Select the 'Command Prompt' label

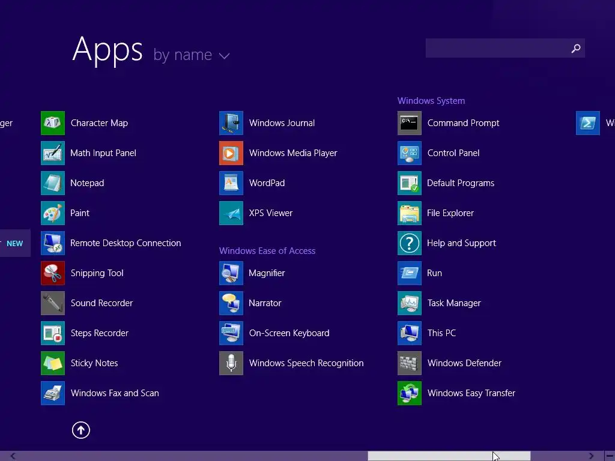pyautogui.click(x=463, y=123)
